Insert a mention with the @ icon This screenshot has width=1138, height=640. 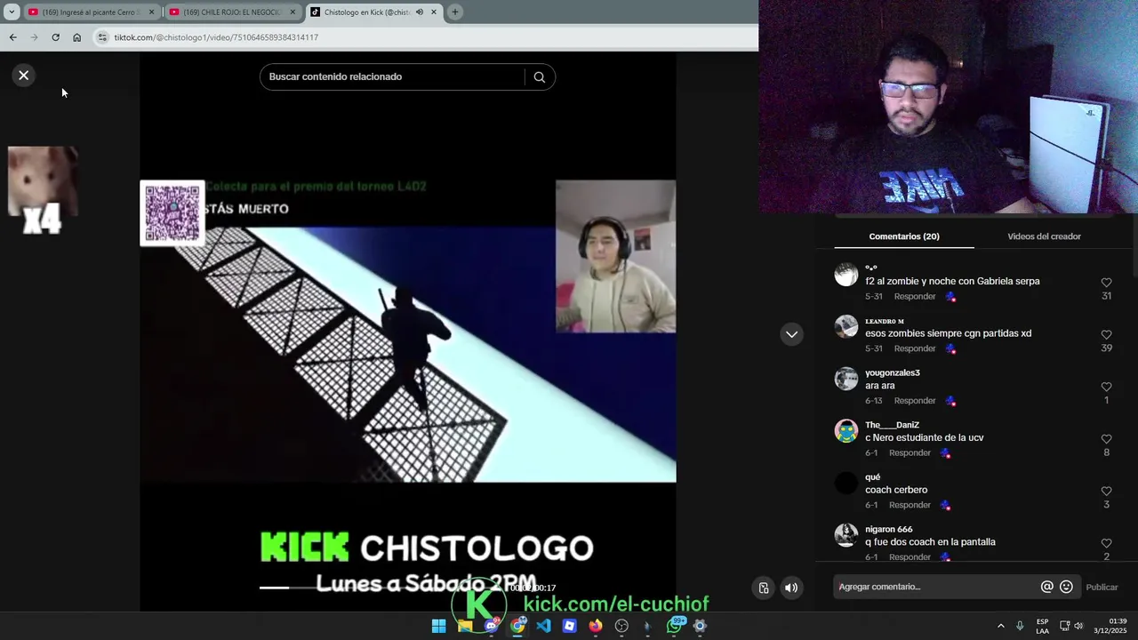[x=1046, y=587]
